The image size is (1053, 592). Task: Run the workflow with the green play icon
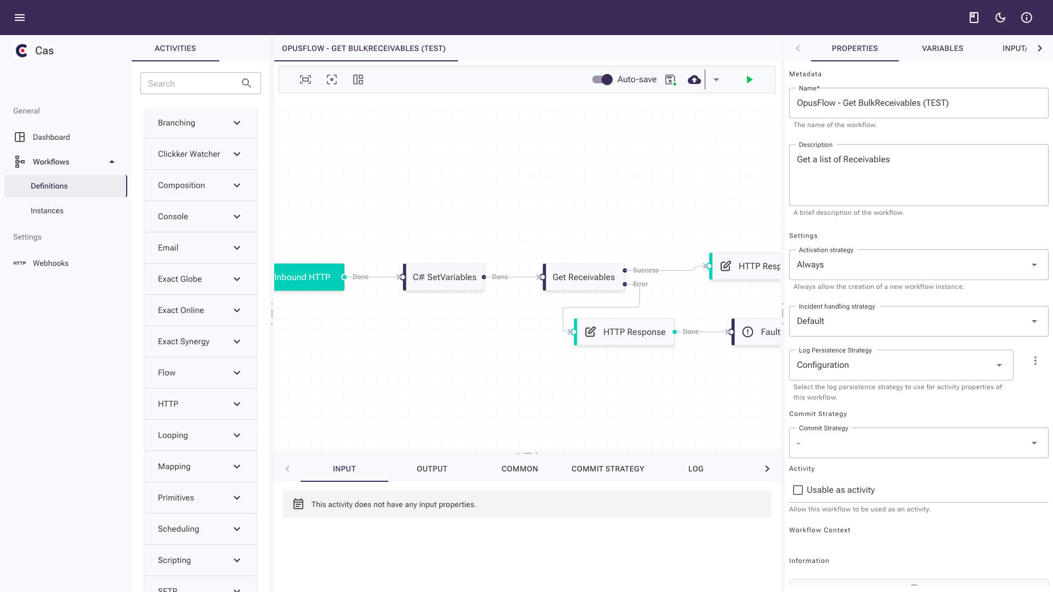pyautogui.click(x=750, y=79)
